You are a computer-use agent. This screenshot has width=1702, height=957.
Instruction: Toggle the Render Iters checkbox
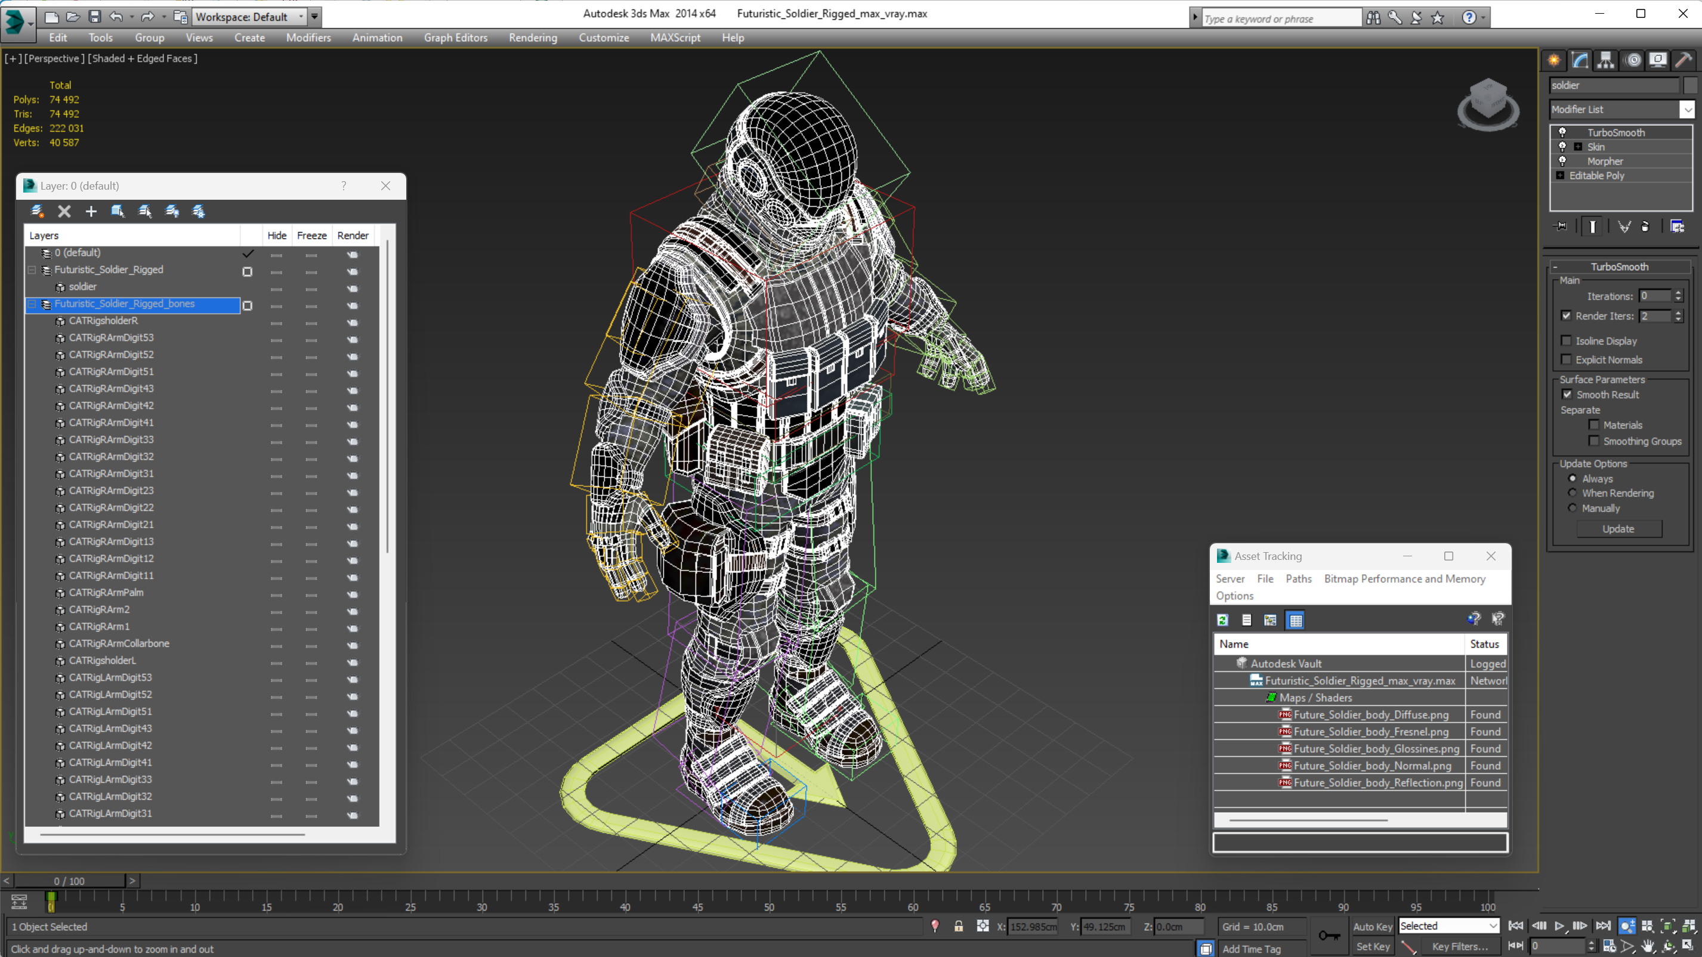(x=1566, y=315)
